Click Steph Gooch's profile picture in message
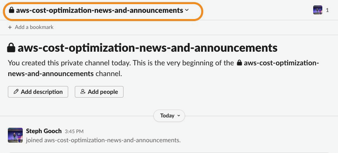The image size is (338, 153). click(15, 135)
